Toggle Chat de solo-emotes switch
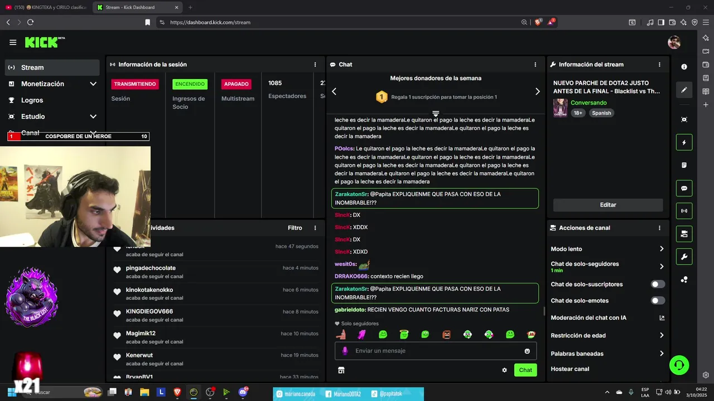 coord(658,301)
